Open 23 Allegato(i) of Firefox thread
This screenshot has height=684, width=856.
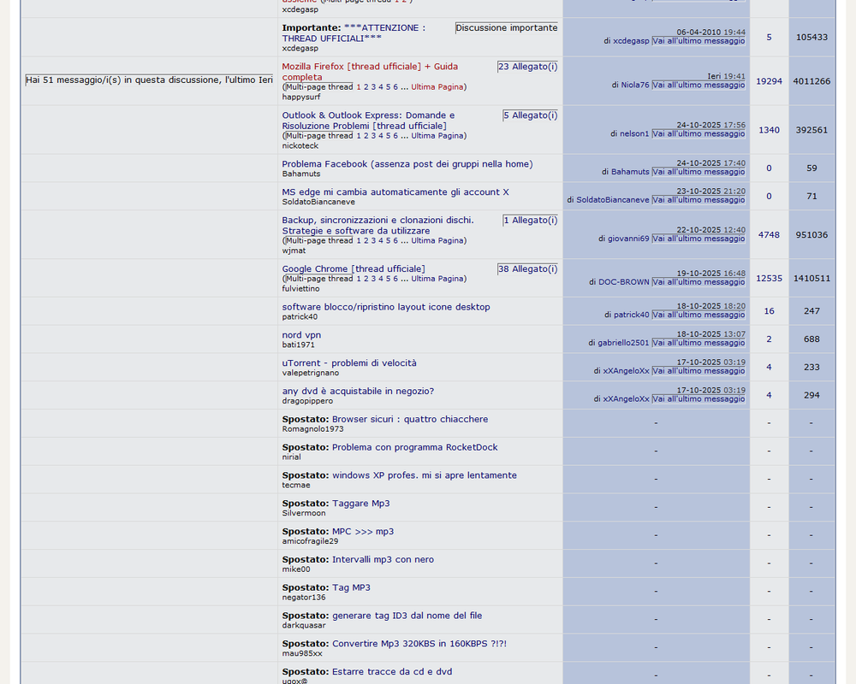[527, 67]
